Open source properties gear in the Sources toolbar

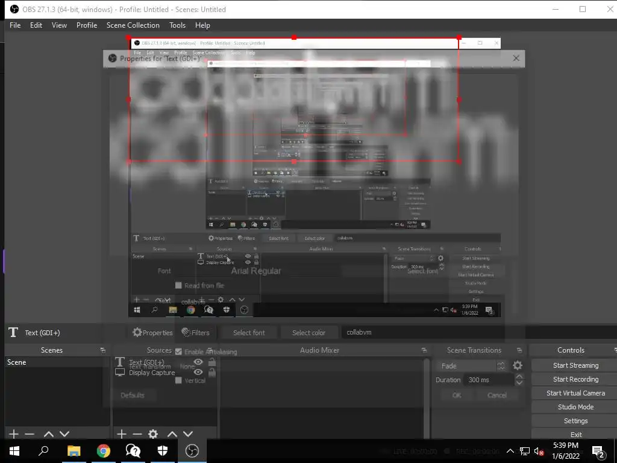(153, 434)
